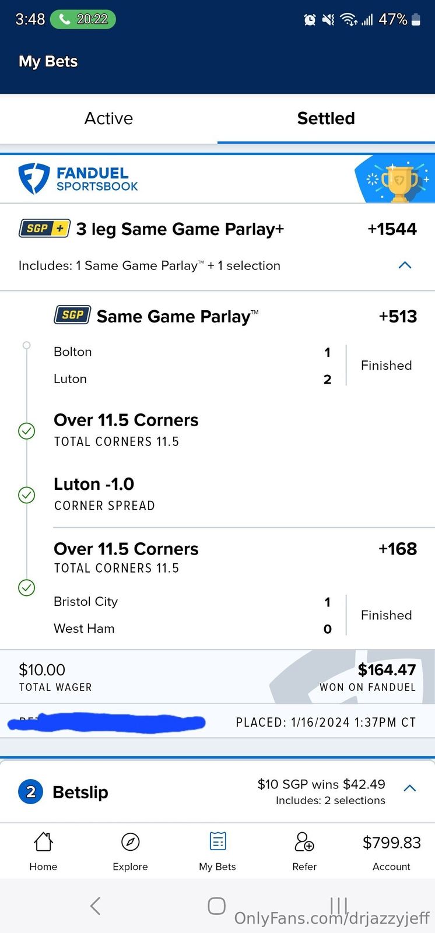Tap the Bristol City leg green checkmark
The width and height of the screenshot is (435, 933).
point(27,587)
